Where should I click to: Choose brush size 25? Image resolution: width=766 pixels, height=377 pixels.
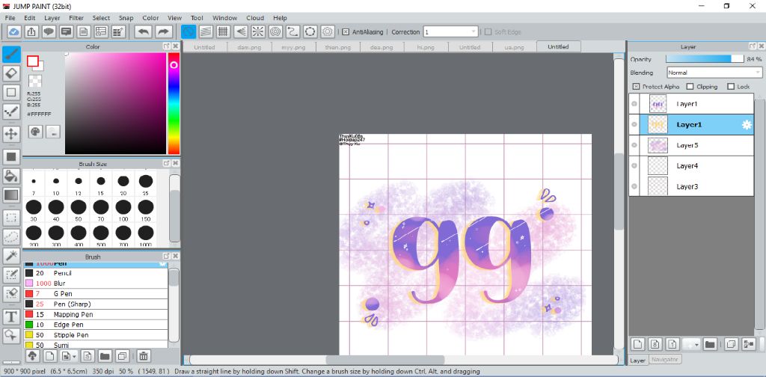coord(146,185)
